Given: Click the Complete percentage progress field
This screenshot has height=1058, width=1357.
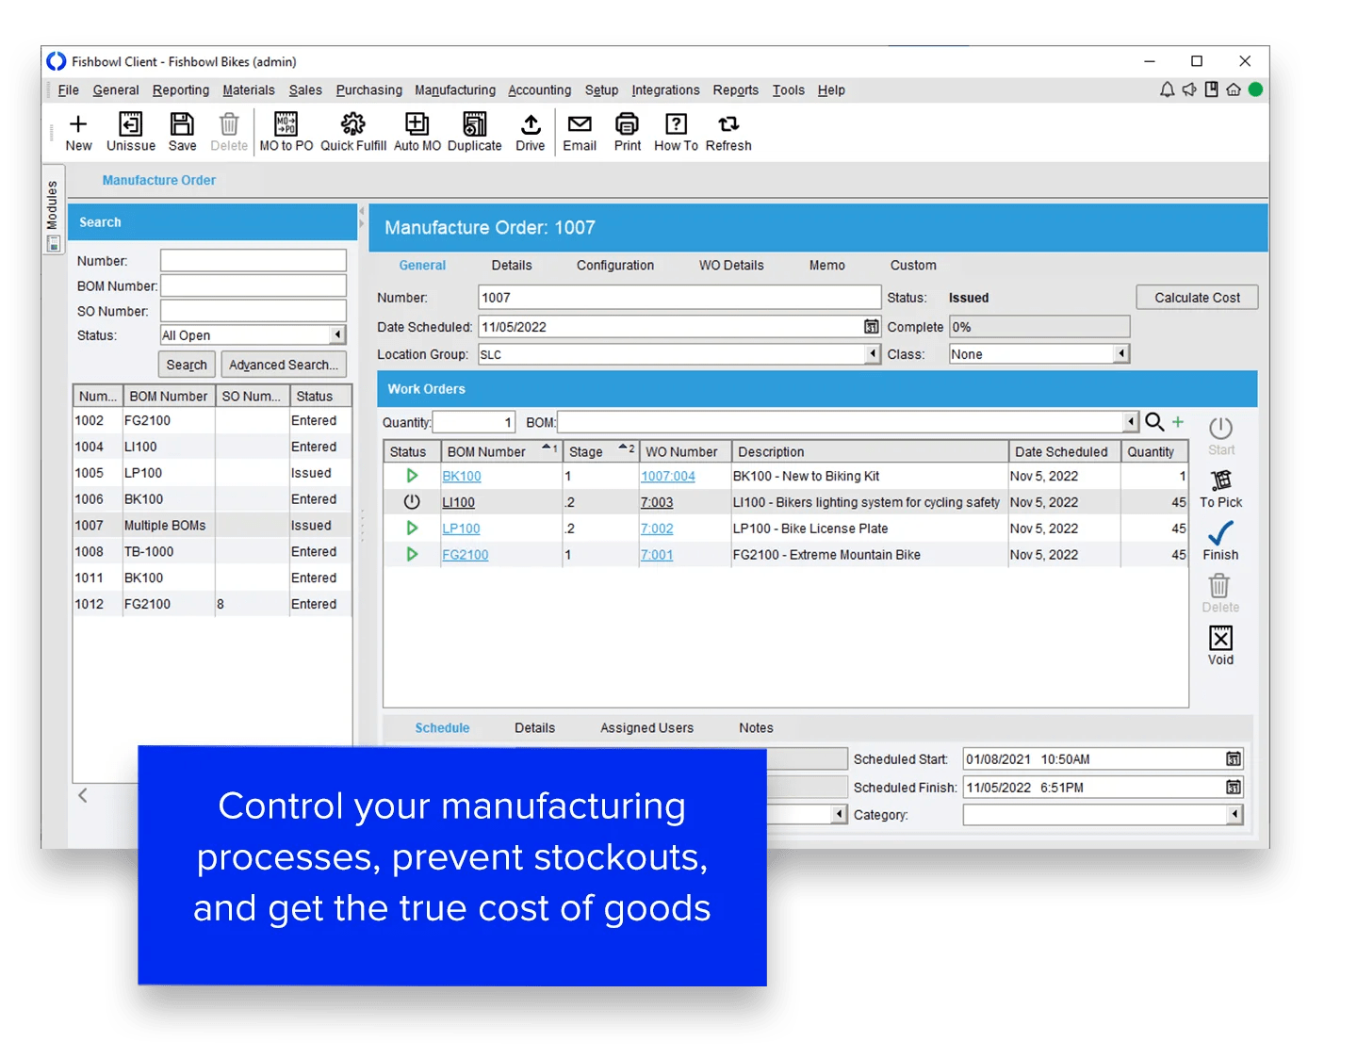Looking at the screenshot, I should point(1038,326).
